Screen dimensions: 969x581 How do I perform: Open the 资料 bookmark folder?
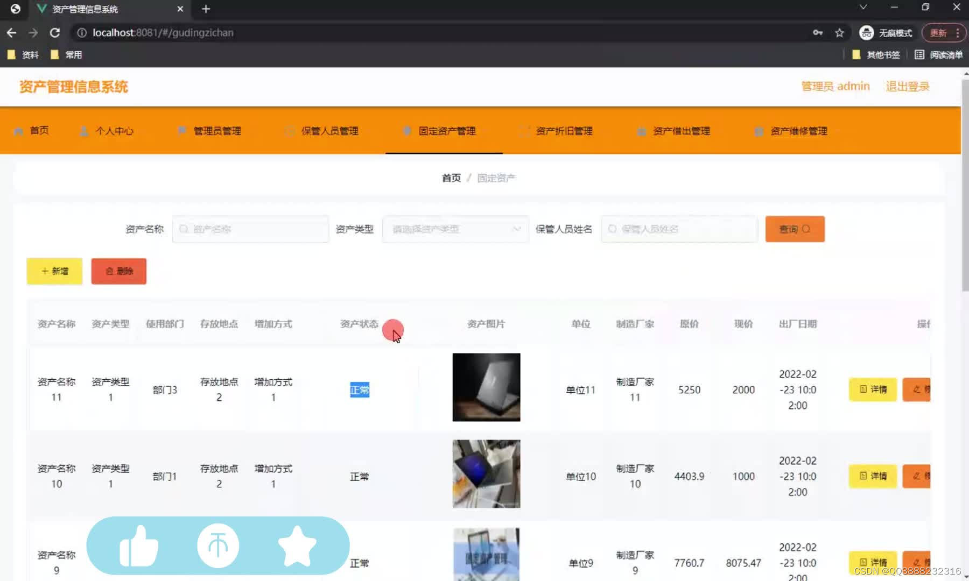tap(23, 55)
